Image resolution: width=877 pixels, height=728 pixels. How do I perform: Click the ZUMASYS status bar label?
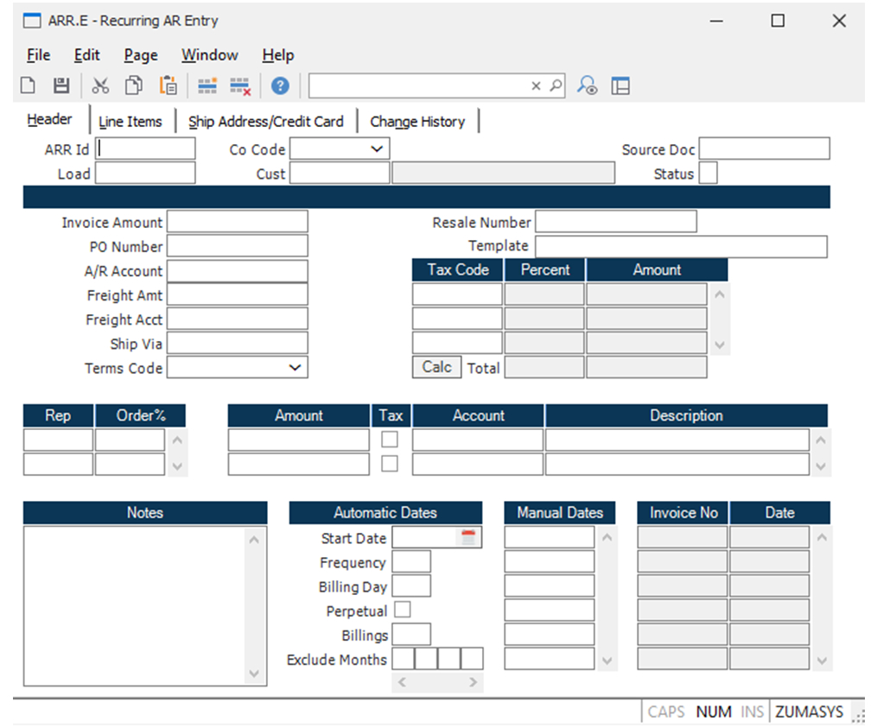[809, 712]
